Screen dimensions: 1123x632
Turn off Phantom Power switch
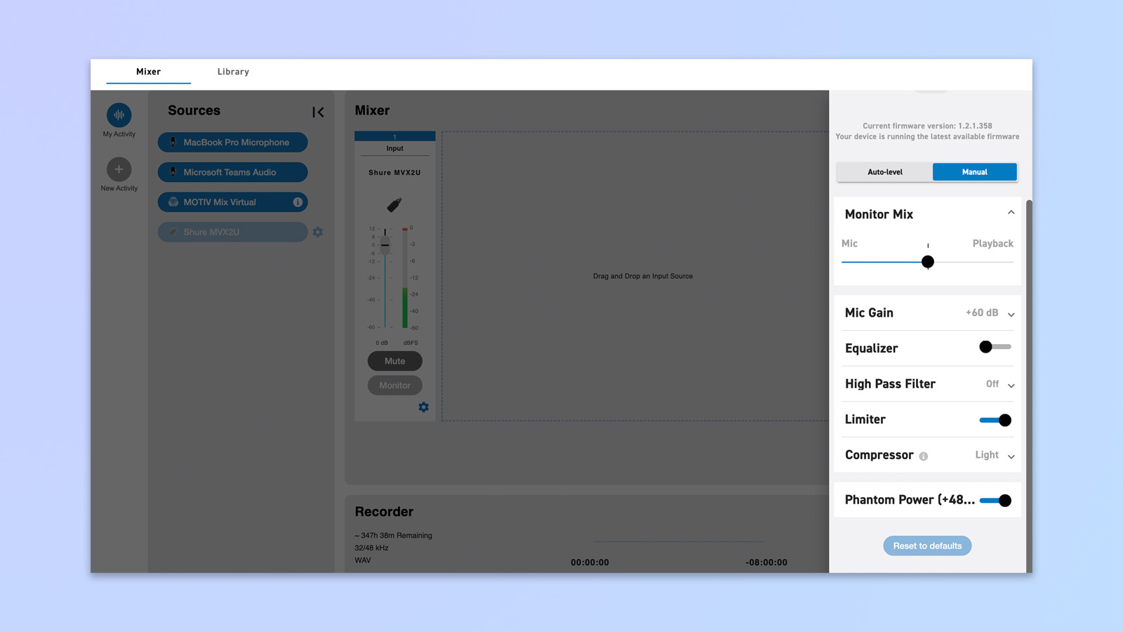pyautogui.click(x=995, y=501)
